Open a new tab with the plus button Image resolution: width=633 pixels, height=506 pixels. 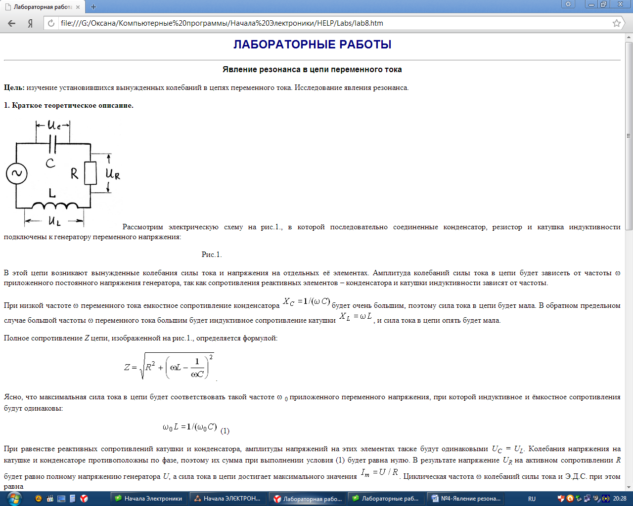point(93,7)
